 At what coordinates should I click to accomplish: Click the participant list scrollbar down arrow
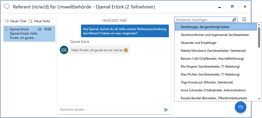pyautogui.click(x=259, y=99)
